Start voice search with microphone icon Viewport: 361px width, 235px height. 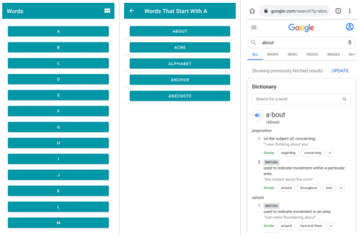349,43
